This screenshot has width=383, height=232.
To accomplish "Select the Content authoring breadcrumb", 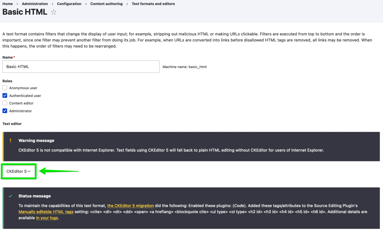I will tap(107, 4).
